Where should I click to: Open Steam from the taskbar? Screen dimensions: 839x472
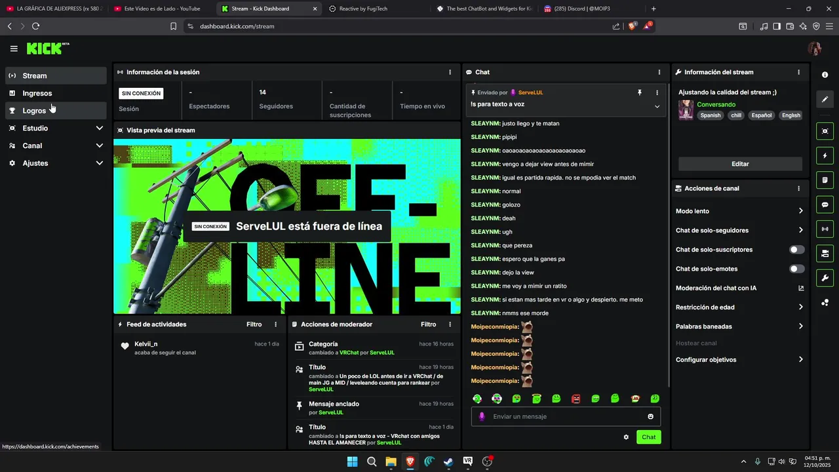tap(448, 462)
